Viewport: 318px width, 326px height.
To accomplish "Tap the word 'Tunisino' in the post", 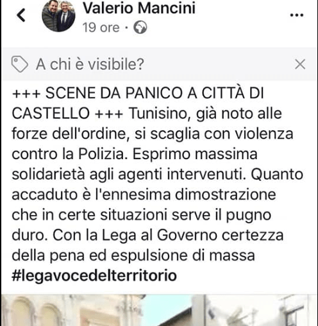I will coord(160,113).
